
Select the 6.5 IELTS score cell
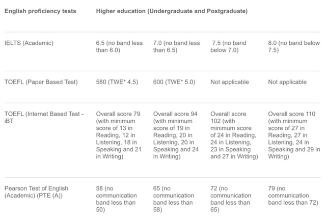(119, 46)
